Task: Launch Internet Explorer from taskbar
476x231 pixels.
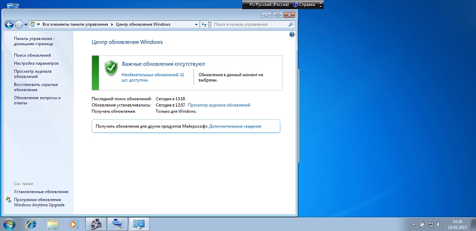Action: (x=31, y=224)
